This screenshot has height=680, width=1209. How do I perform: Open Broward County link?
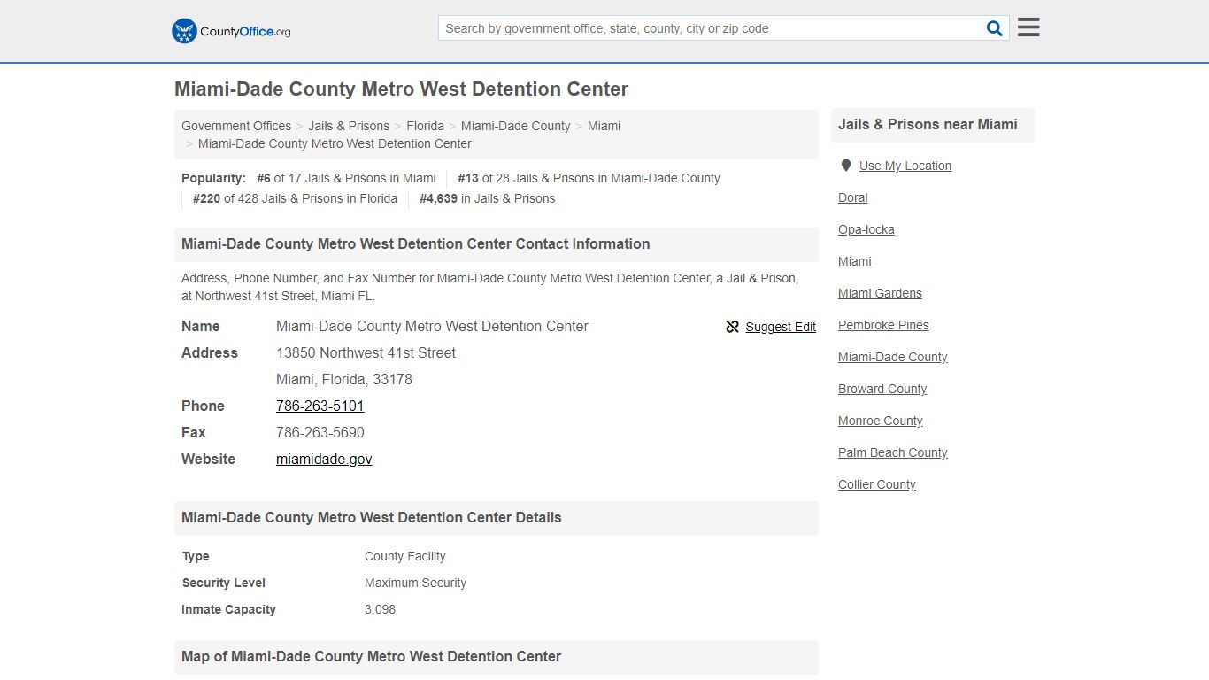(882, 389)
